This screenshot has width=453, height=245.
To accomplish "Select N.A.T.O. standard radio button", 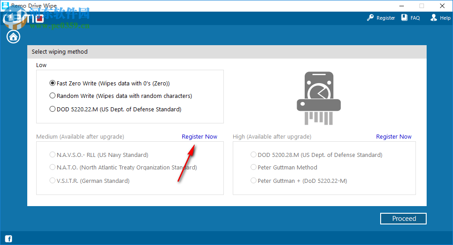I will tap(52, 167).
